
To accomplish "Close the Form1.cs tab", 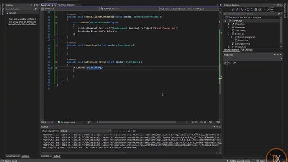I will (55, 5).
